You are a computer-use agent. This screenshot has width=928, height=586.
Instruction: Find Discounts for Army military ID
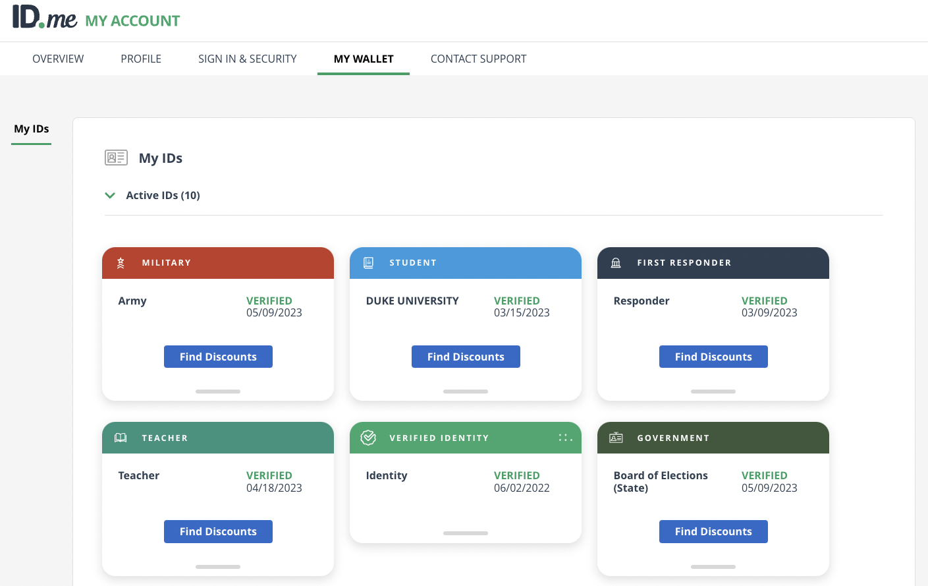[218, 357]
